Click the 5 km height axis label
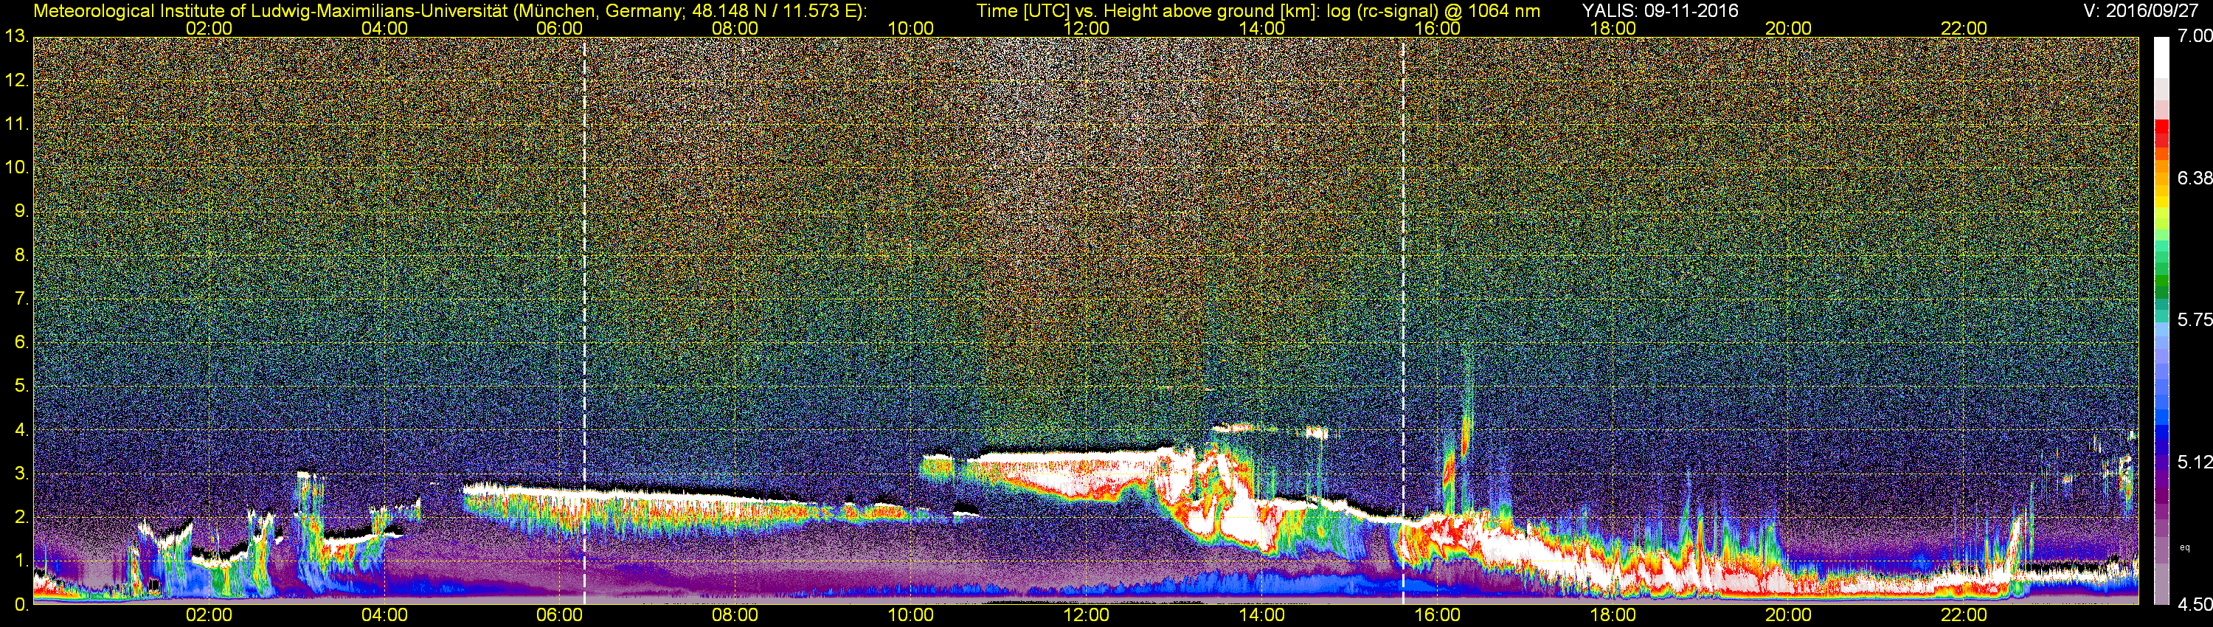 coord(21,386)
